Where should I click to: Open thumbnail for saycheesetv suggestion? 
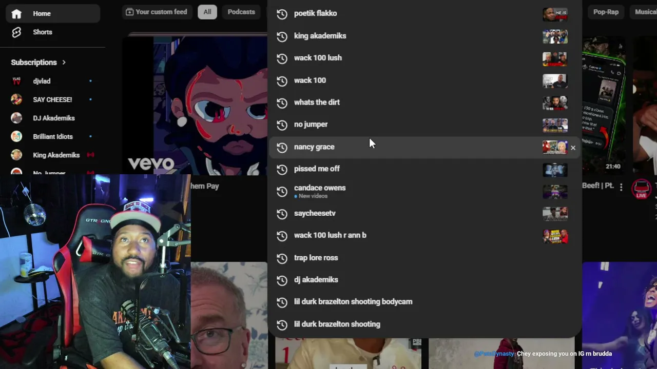point(555,214)
